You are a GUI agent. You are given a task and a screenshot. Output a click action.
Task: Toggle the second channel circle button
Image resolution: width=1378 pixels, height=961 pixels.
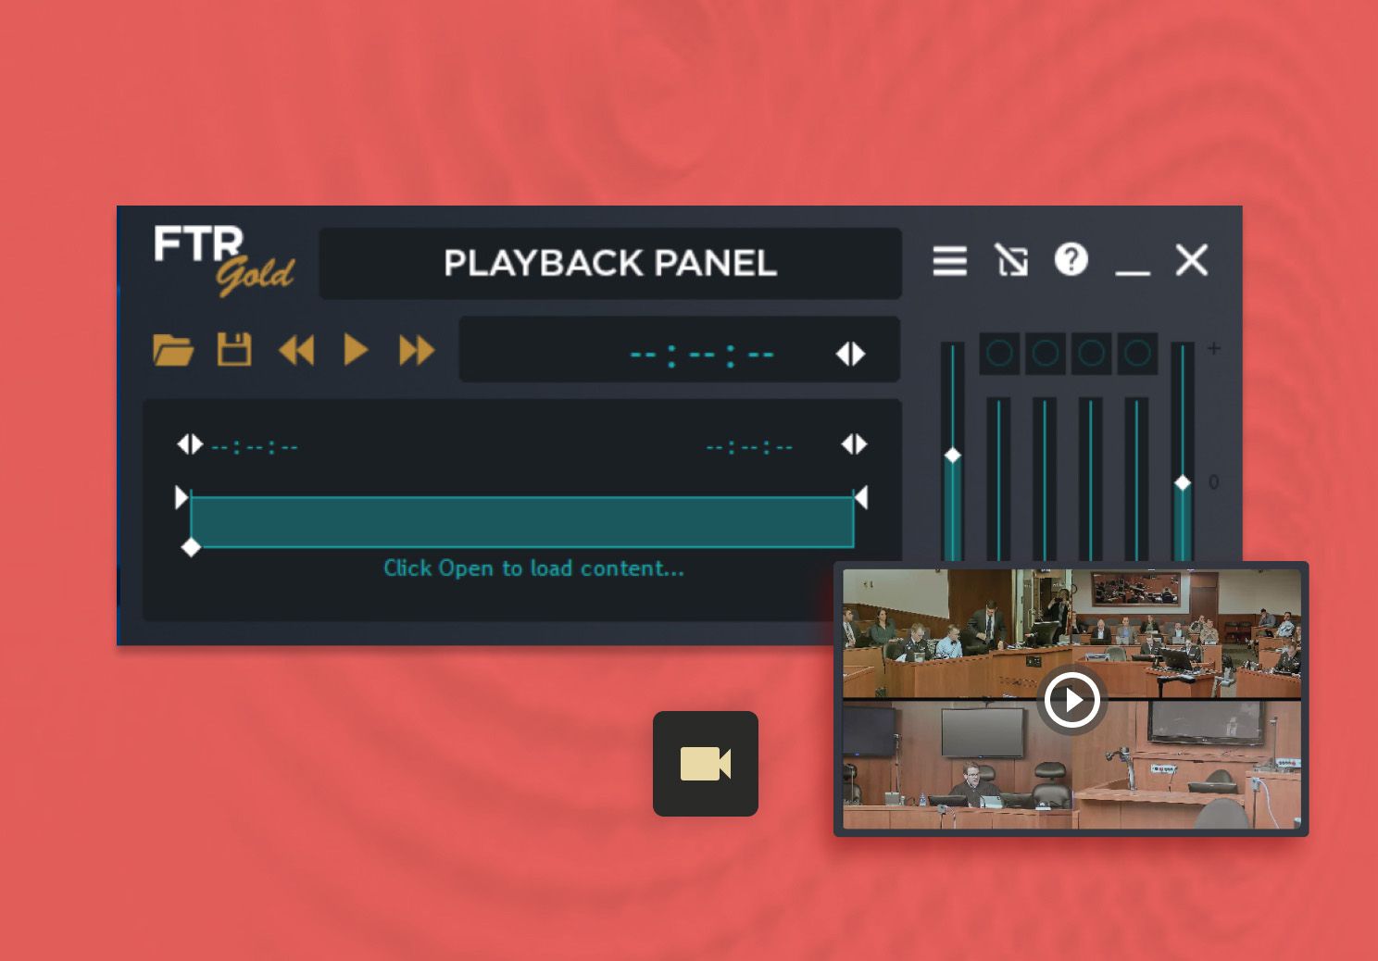1046,353
